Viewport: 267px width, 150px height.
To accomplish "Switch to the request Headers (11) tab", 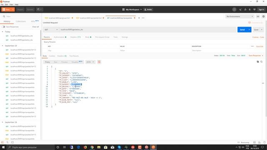I will [x=76, y=37].
